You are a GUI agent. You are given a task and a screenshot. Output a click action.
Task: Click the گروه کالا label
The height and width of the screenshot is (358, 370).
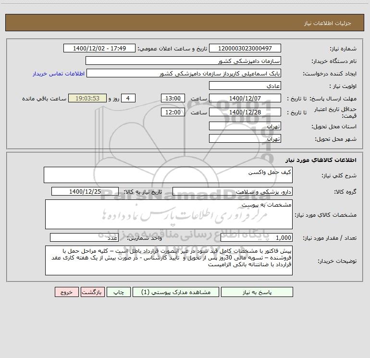point(345,192)
